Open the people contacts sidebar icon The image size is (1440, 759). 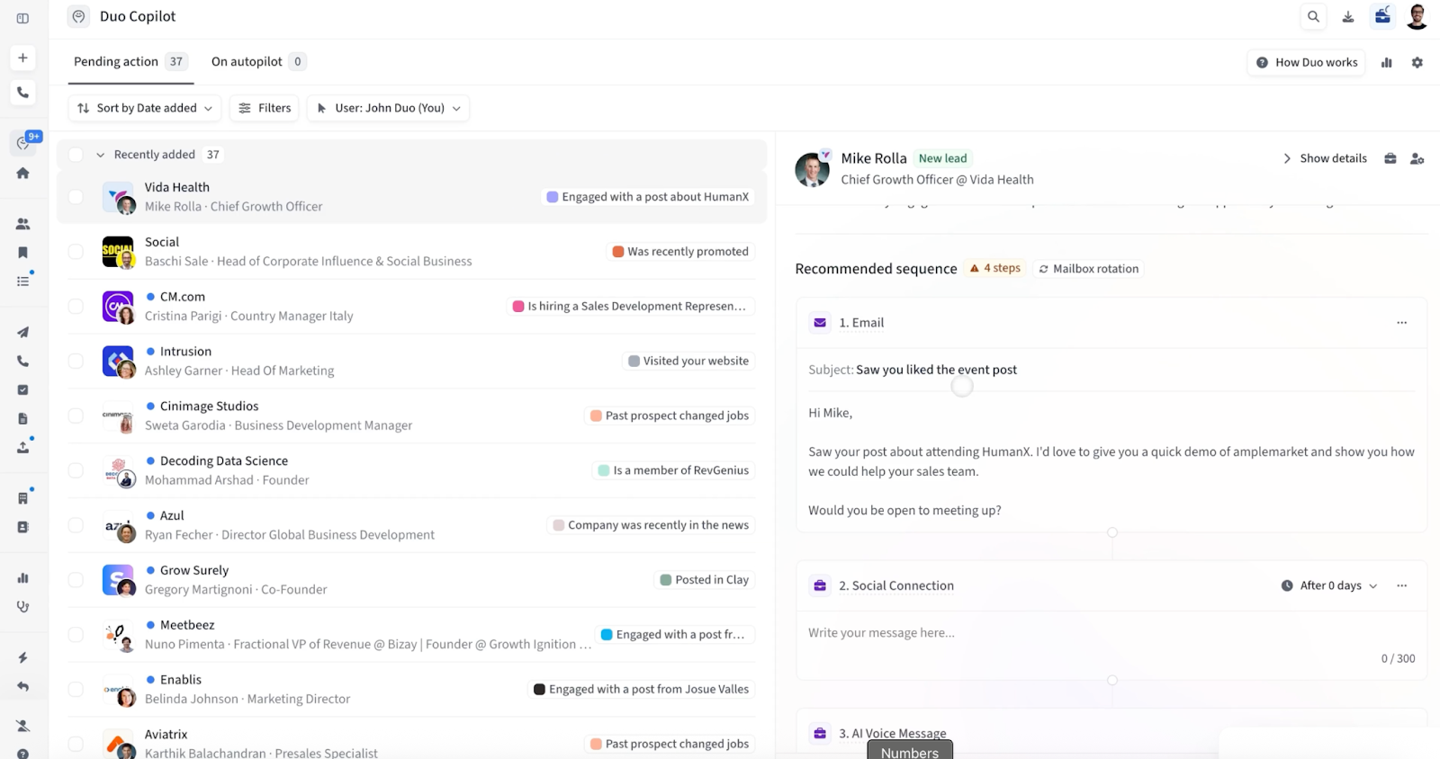point(22,224)
